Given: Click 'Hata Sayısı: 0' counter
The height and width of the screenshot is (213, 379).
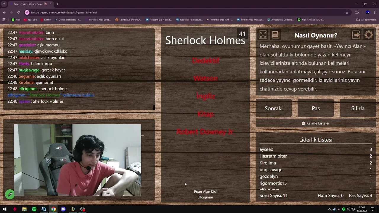Looking at the screenshot, I should tap(330, 196).
